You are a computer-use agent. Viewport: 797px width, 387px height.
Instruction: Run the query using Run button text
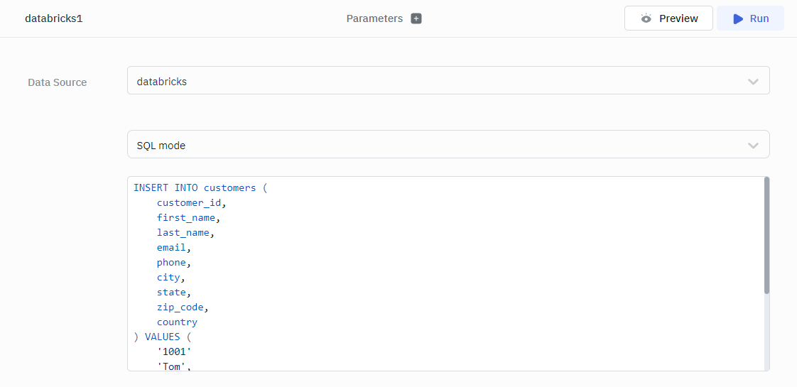(759, 18)
